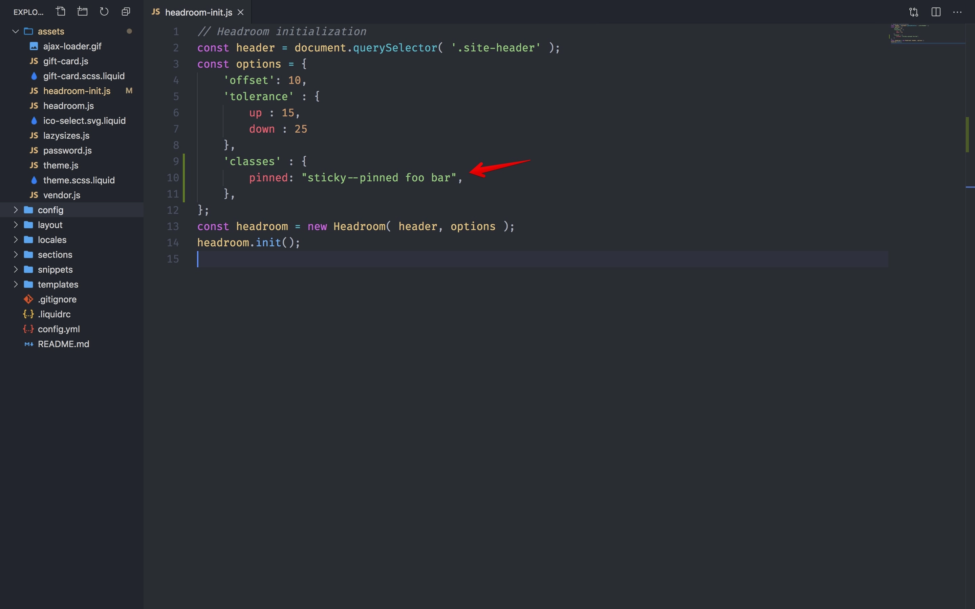Image resolution: width=975 pixels, height=609 pixels.
Task: Refresh the Explorer file tree
Action: coord(104,12)
